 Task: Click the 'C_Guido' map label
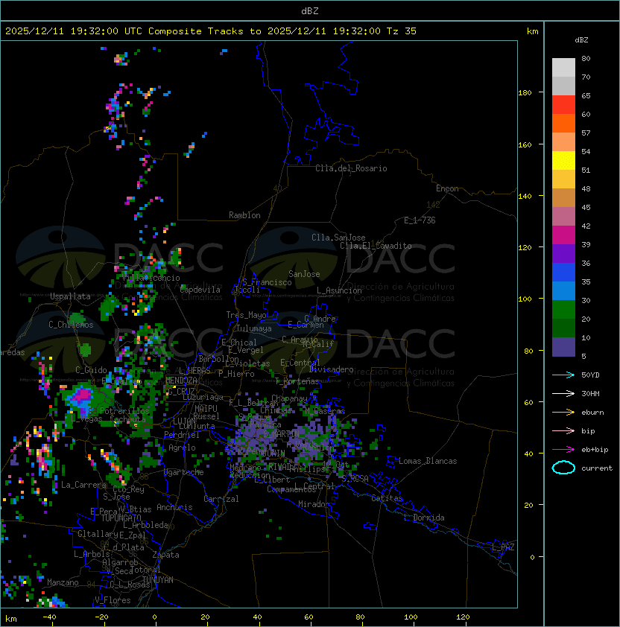(91, 370)
